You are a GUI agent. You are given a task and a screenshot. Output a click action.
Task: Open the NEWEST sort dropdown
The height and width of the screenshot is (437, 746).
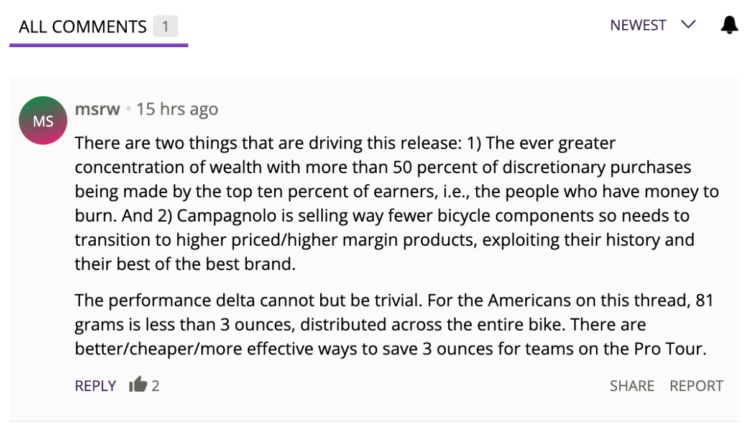click(x=638, y=25)
